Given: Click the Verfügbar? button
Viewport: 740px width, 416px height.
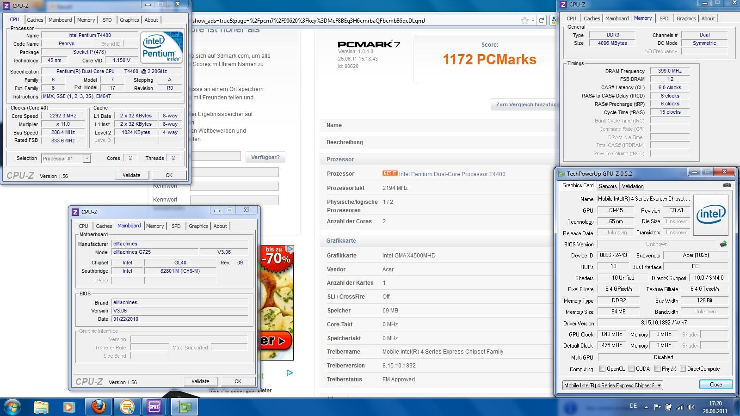Looking at the screenshot, I should click(265, 157).
